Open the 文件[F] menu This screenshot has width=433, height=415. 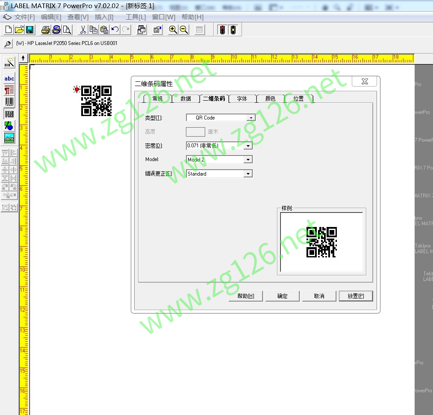click(24, 17)
